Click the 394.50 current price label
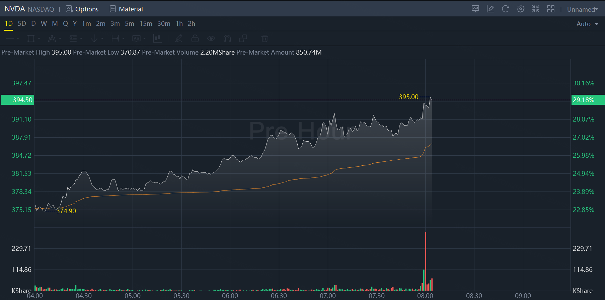This screenshot has width=605, height=300. 18,100
